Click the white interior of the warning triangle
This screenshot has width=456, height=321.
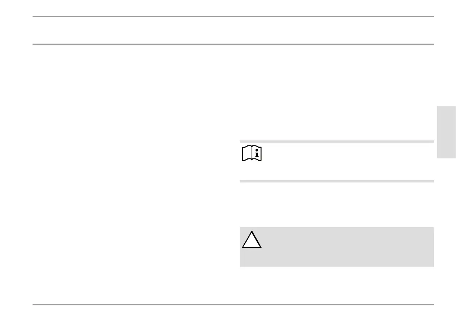252,243
